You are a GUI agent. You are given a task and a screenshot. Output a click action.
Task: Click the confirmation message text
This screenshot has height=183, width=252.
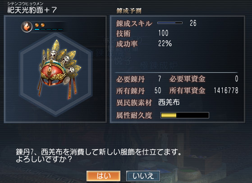click(x=99, y=155)
